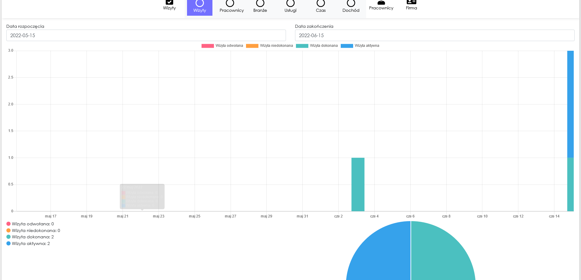Open Pracownicy section with person icon
This screenshot has height=280, width=581.
tap(381, 5)
